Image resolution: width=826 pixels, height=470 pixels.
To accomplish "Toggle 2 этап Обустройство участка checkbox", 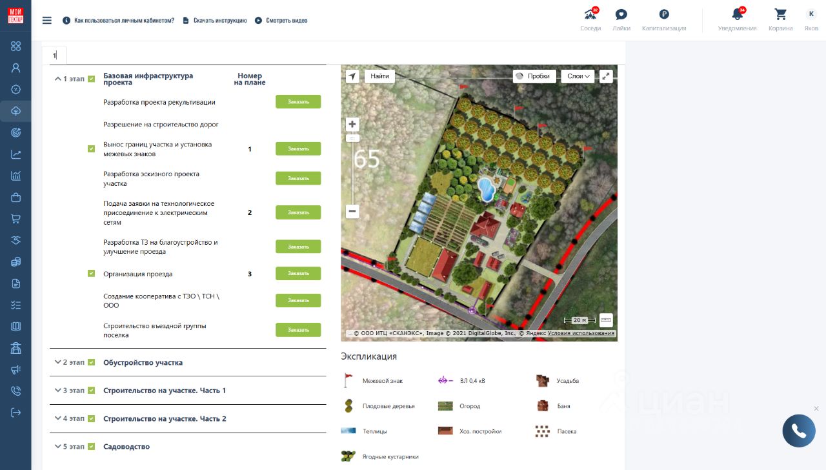I will 92,362.
